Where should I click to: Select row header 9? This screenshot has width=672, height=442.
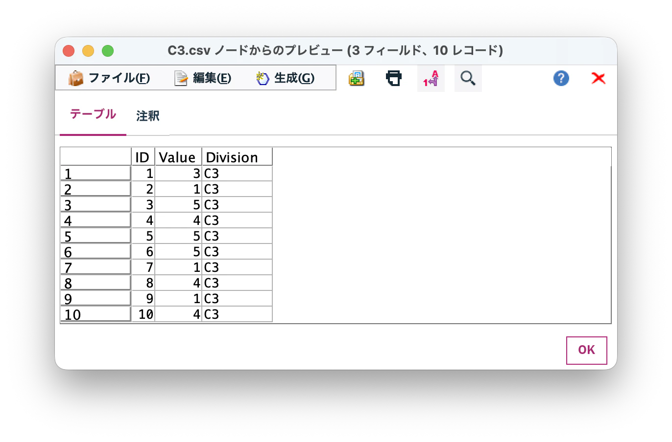[96, 299]
